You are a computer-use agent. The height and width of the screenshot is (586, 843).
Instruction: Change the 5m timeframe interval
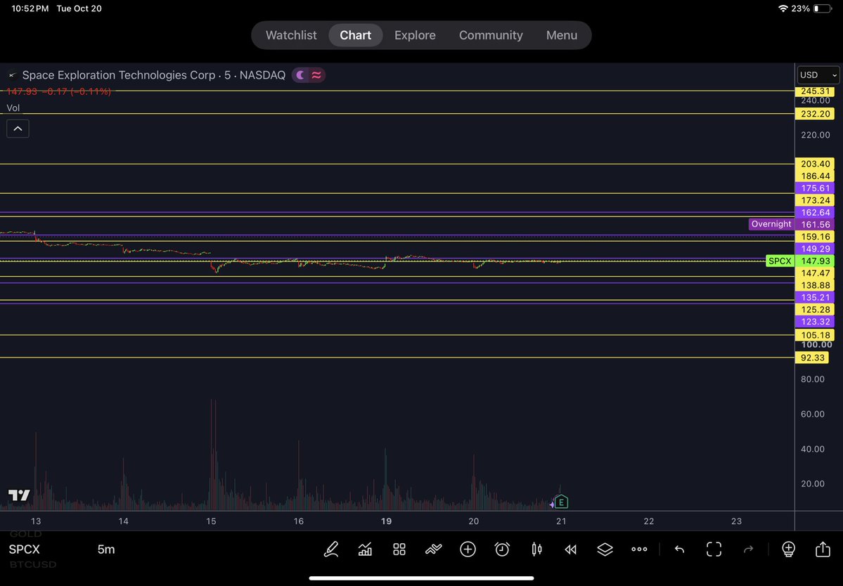pos(106,549)
